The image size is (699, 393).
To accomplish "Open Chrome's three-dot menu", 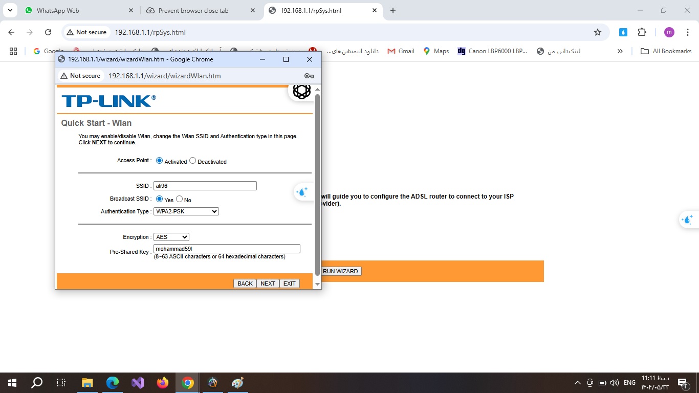I will point(688,32).
